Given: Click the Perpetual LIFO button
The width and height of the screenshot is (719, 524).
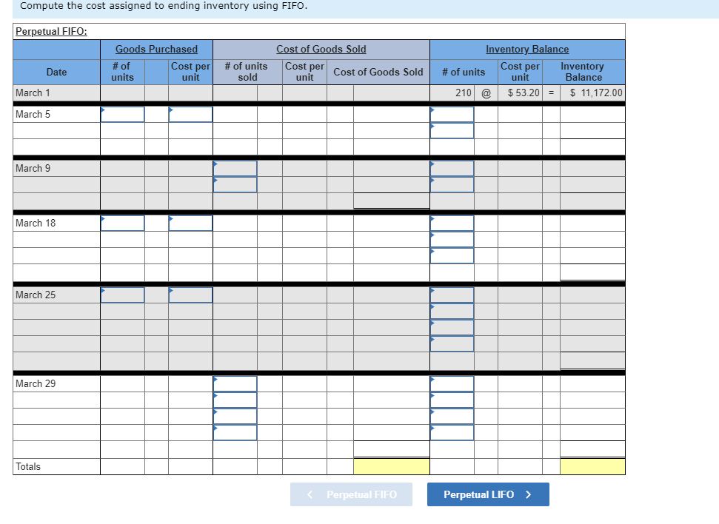Looking at the screenshot, I should point(487,494).
